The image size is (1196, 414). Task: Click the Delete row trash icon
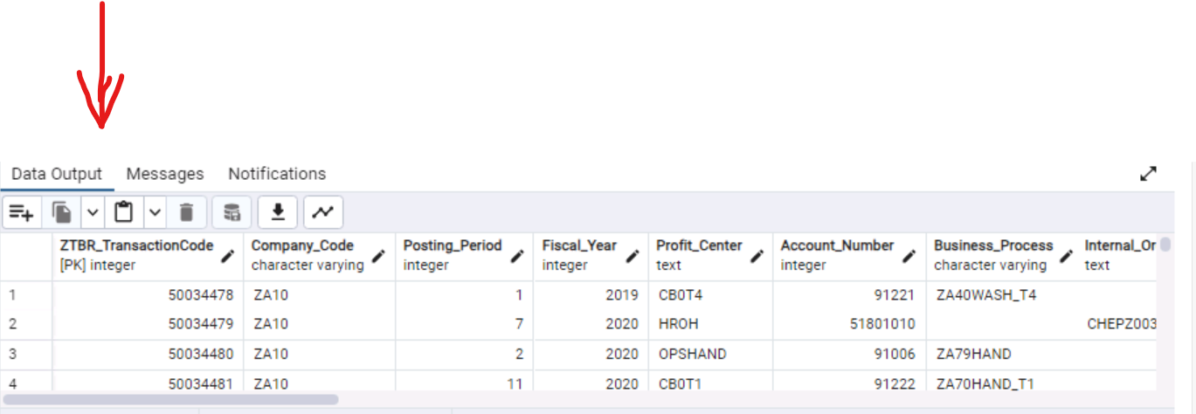pos(186,212)
